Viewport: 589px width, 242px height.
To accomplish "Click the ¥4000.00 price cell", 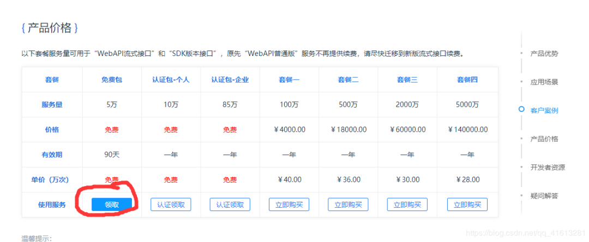I will pyautogui.click(x=289, y=129).
